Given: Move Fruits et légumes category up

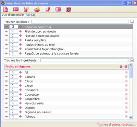Looking at the screenshot, I should pyautogui.click(x=121, y=66).
